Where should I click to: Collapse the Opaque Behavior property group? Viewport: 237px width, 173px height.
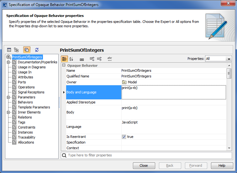point(64,66)
